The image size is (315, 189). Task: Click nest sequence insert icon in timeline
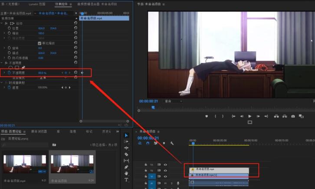click(x=140, y=143)
